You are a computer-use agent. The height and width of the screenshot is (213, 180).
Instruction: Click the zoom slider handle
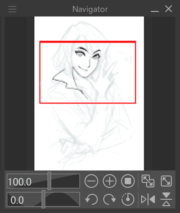pos(49,181)
